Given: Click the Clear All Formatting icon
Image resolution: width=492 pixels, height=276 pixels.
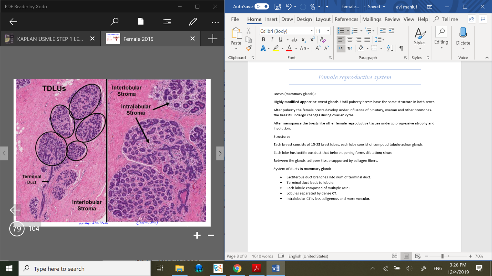Looking at the screenshot, I should coord(322,40).
